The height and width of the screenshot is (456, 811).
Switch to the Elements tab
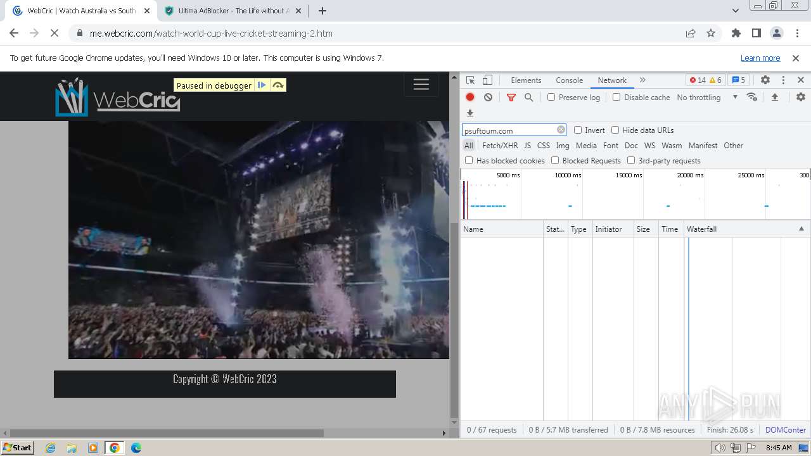point(526,80)
